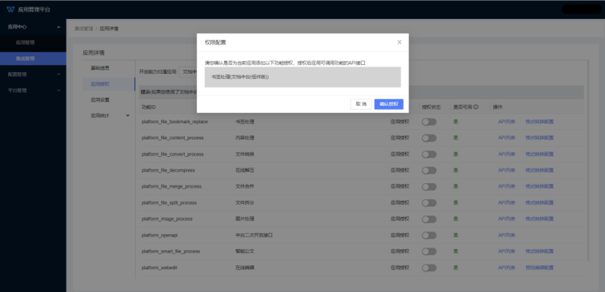Close the 权限配置 dialog with X
Image resolution: width=605 pixels, height=292 pixels.
(399, 42)
